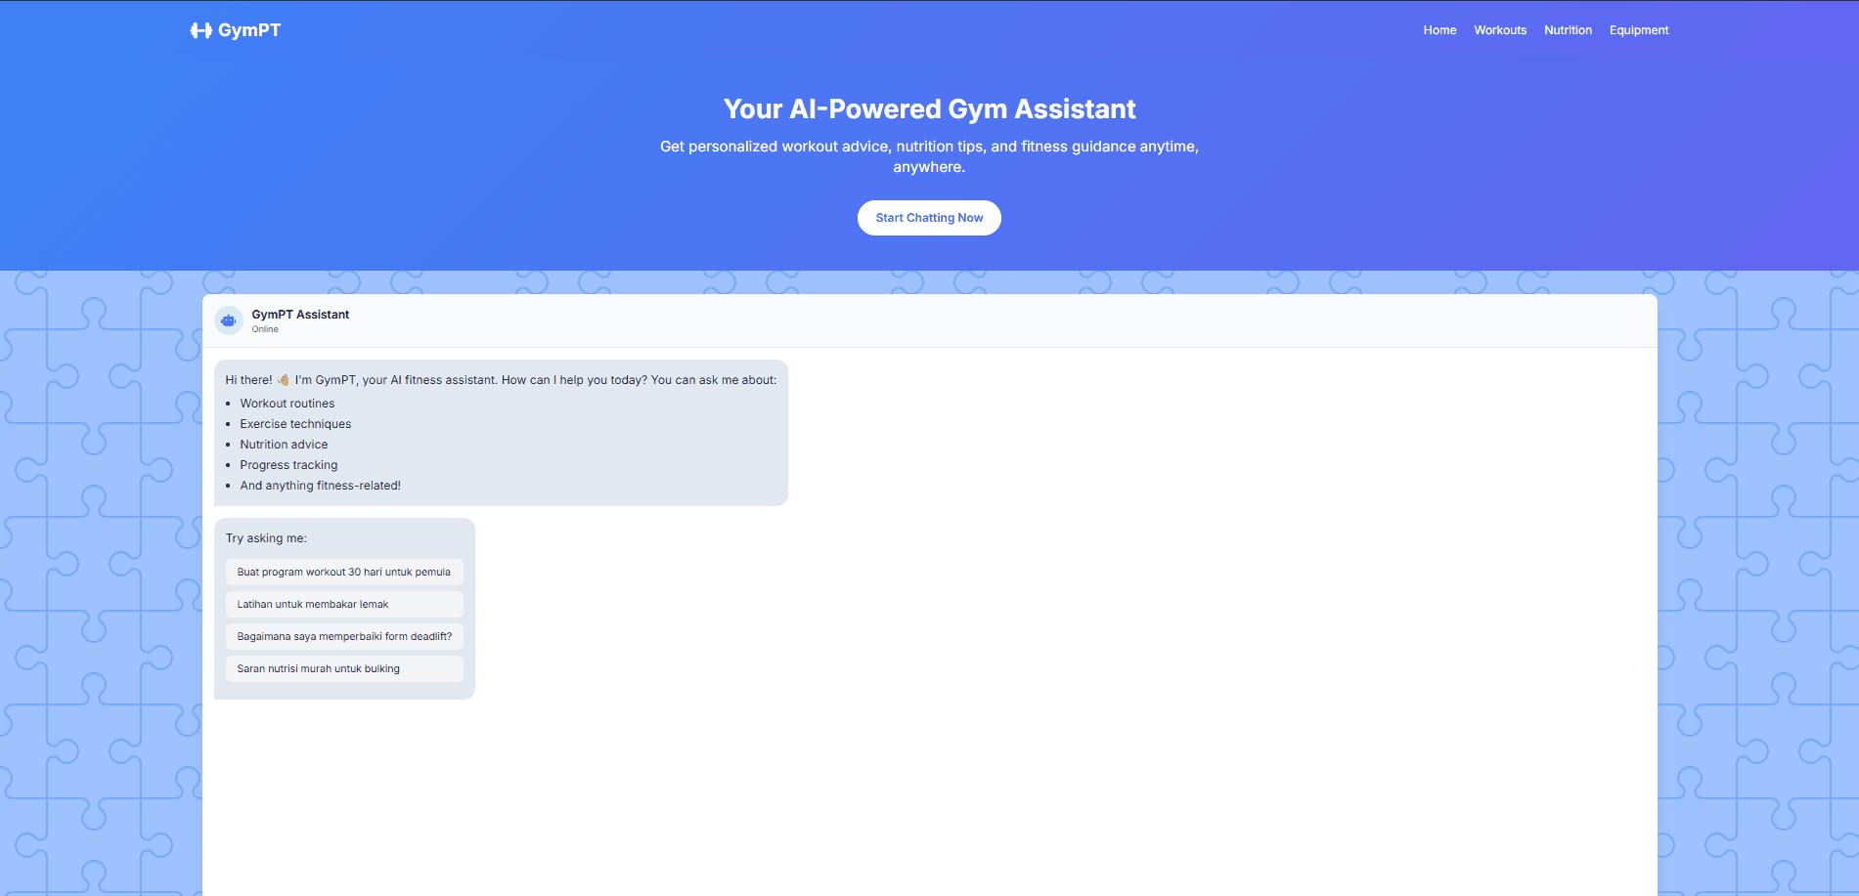Click the 'Progress tracking' list item
The height and width of the screenshot is (896, 1859).
[288, 464]
